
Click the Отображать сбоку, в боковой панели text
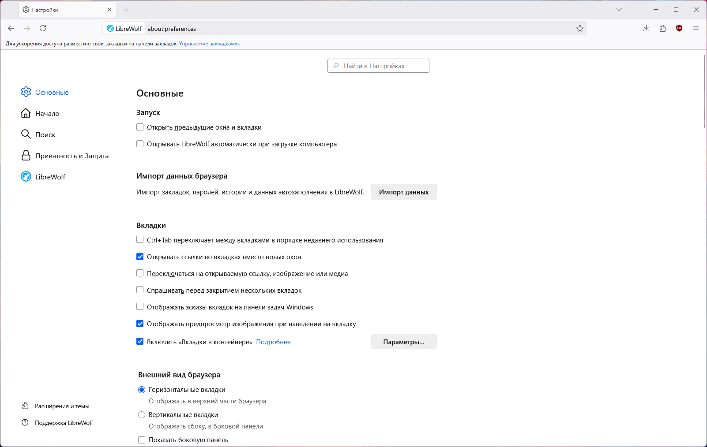(206, 426)
